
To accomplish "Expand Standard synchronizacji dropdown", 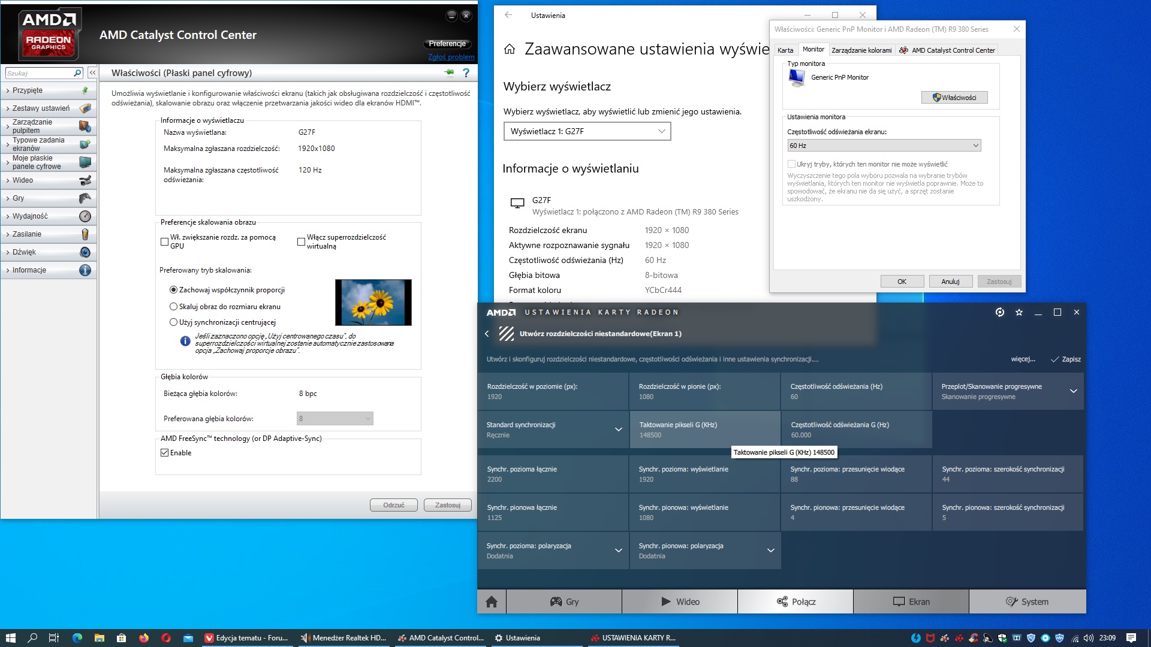I will [618, 430].
